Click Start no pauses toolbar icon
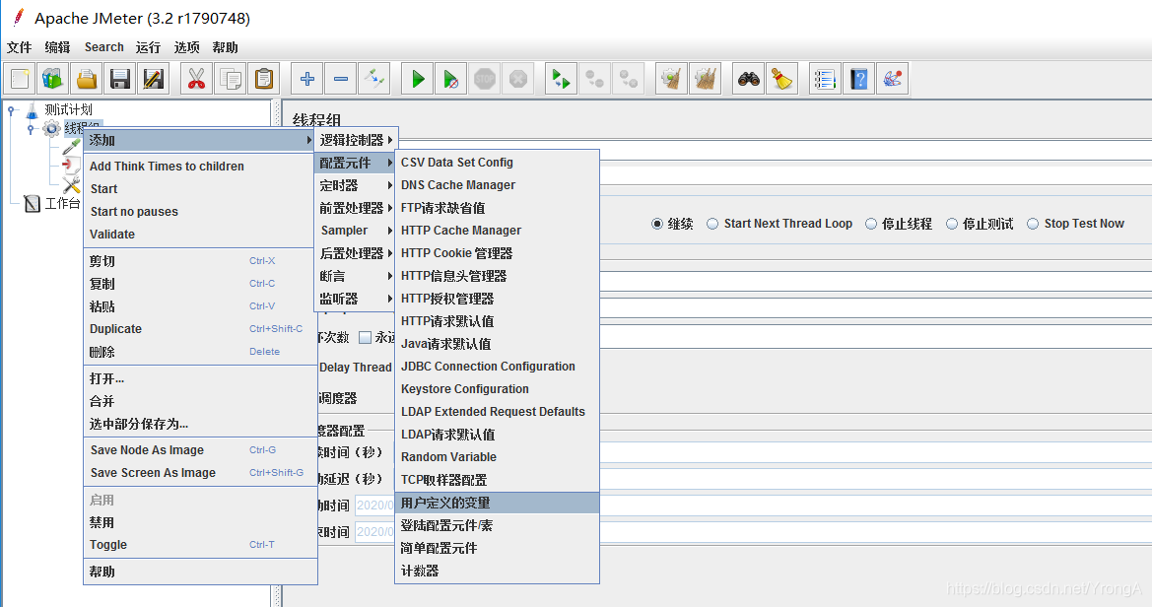 (451, 79)
